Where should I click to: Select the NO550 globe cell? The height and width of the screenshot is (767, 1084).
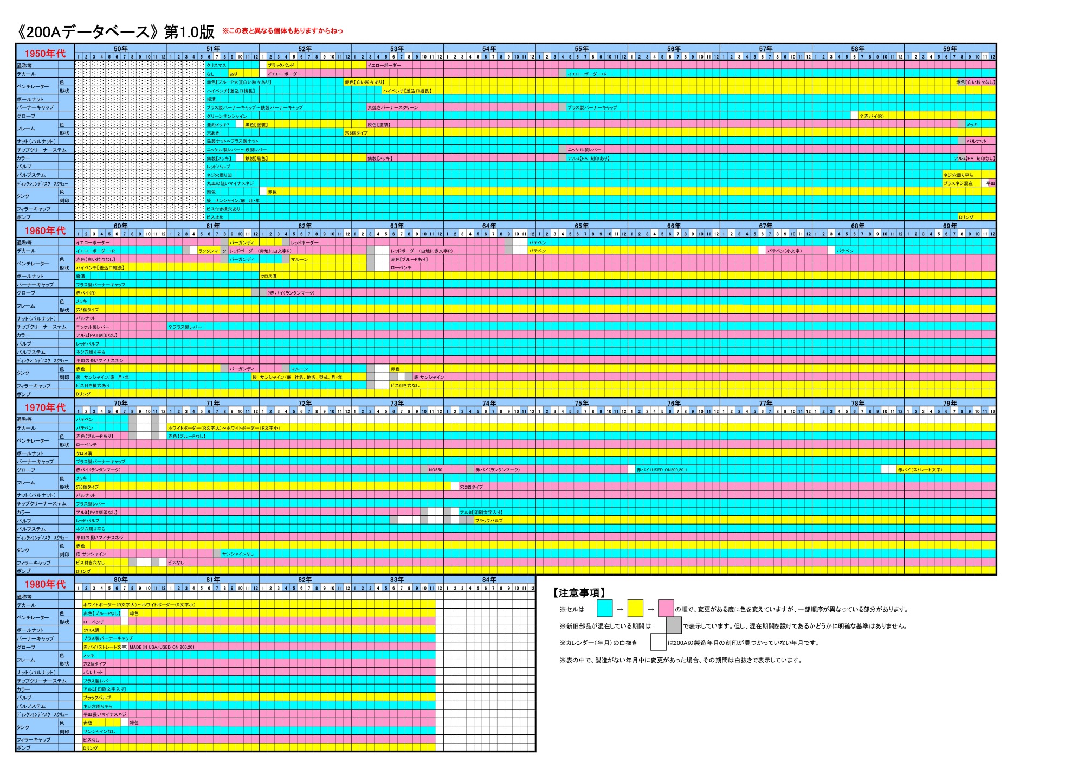pos(436,470)
